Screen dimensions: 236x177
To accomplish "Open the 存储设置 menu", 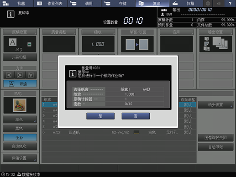I will point(20,158).
